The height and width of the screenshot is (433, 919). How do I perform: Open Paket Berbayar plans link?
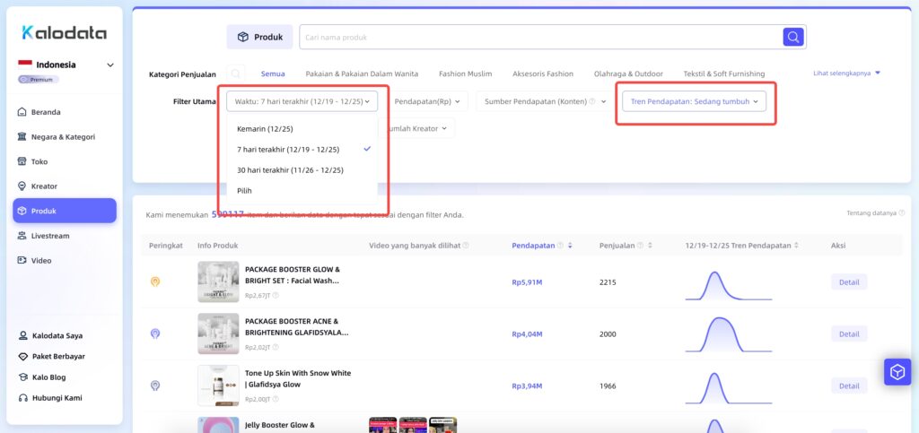[x=51, y=356]
